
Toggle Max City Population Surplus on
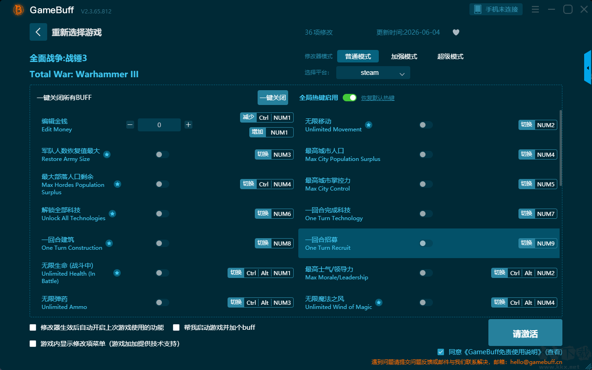click(x=426, y=154)
